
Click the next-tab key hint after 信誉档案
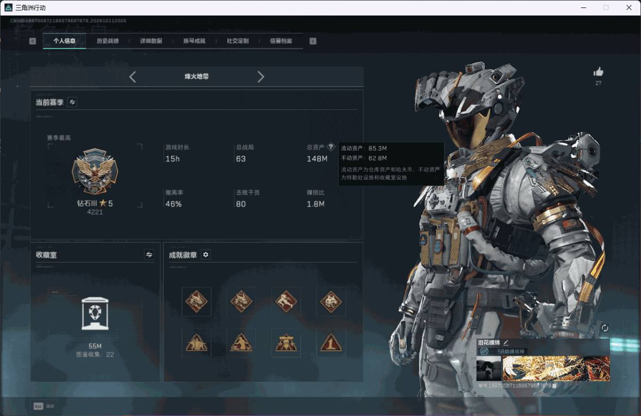click(x=313, y=41)
